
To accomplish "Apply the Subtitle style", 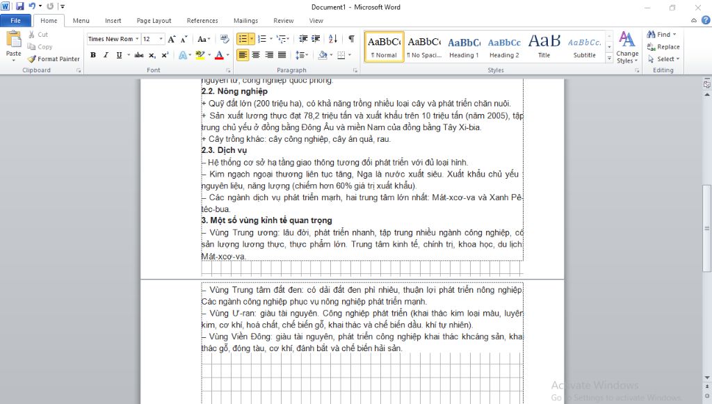I will pos(584,47).
